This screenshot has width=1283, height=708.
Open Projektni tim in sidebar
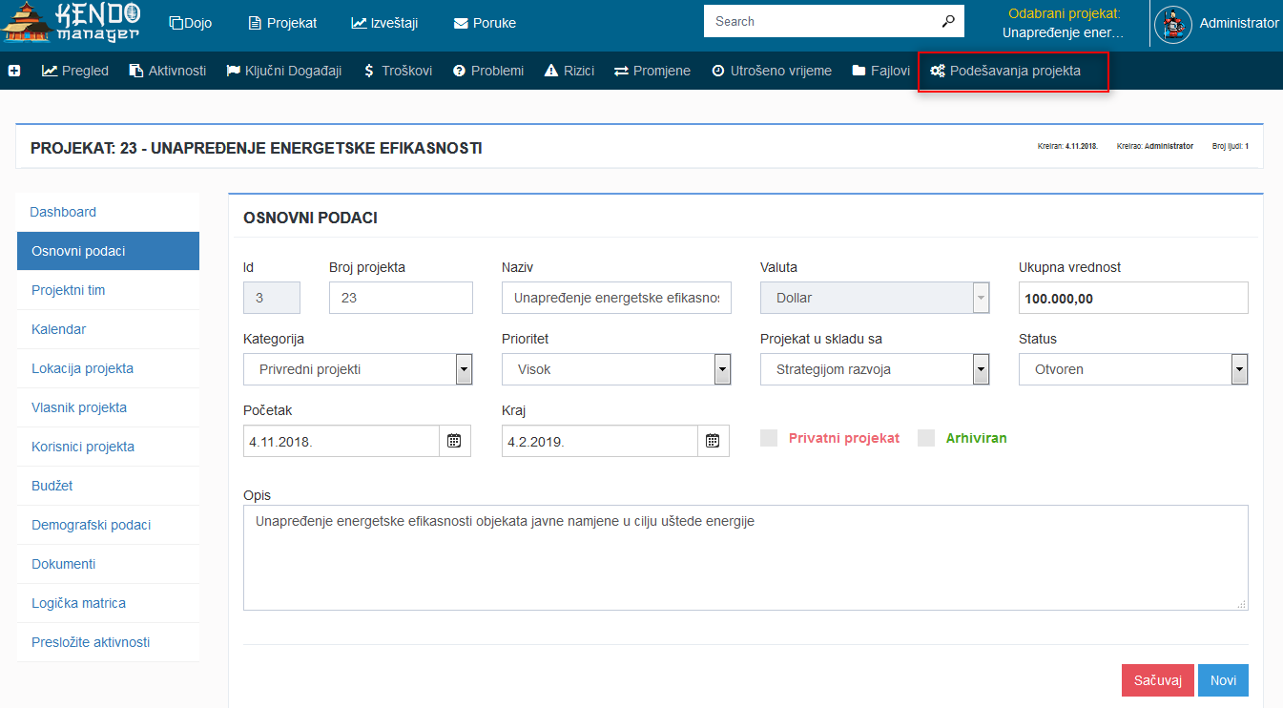tap(108, 290)
